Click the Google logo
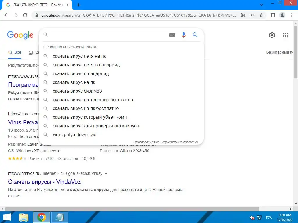Image resolution: width=298 pixels, height=223 pixels. (20, 35)
